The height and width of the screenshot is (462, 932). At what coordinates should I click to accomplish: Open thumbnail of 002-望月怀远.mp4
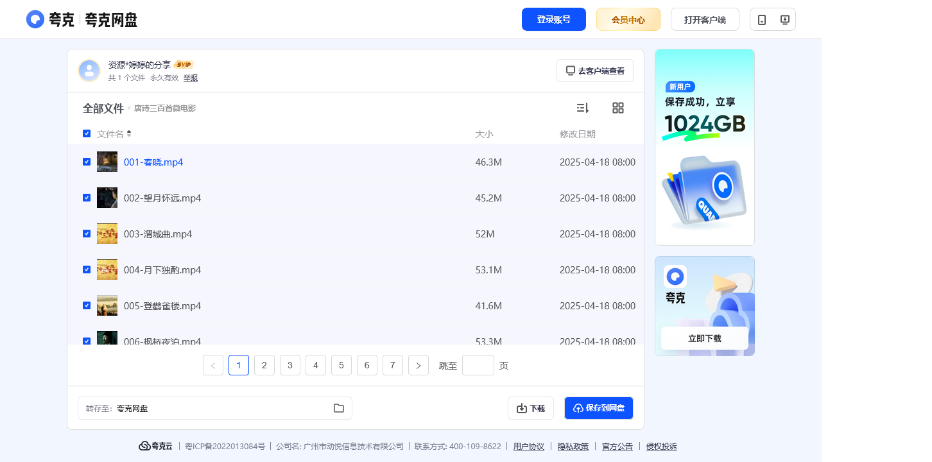107,198
